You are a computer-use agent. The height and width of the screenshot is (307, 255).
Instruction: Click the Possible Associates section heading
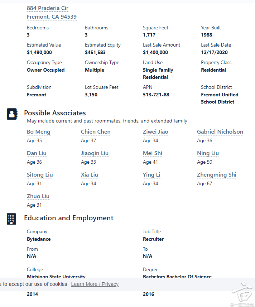55,113
